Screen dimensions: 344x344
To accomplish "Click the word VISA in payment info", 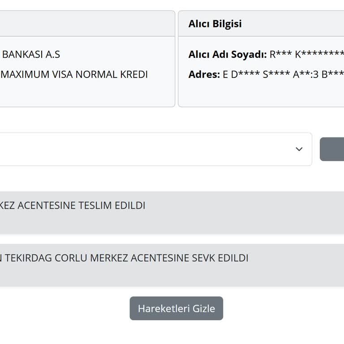I will click(x=63, y=74).
